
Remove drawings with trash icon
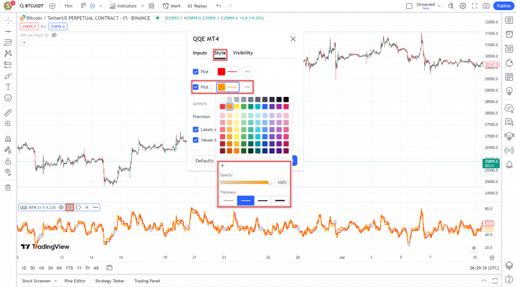pos(8,188)
